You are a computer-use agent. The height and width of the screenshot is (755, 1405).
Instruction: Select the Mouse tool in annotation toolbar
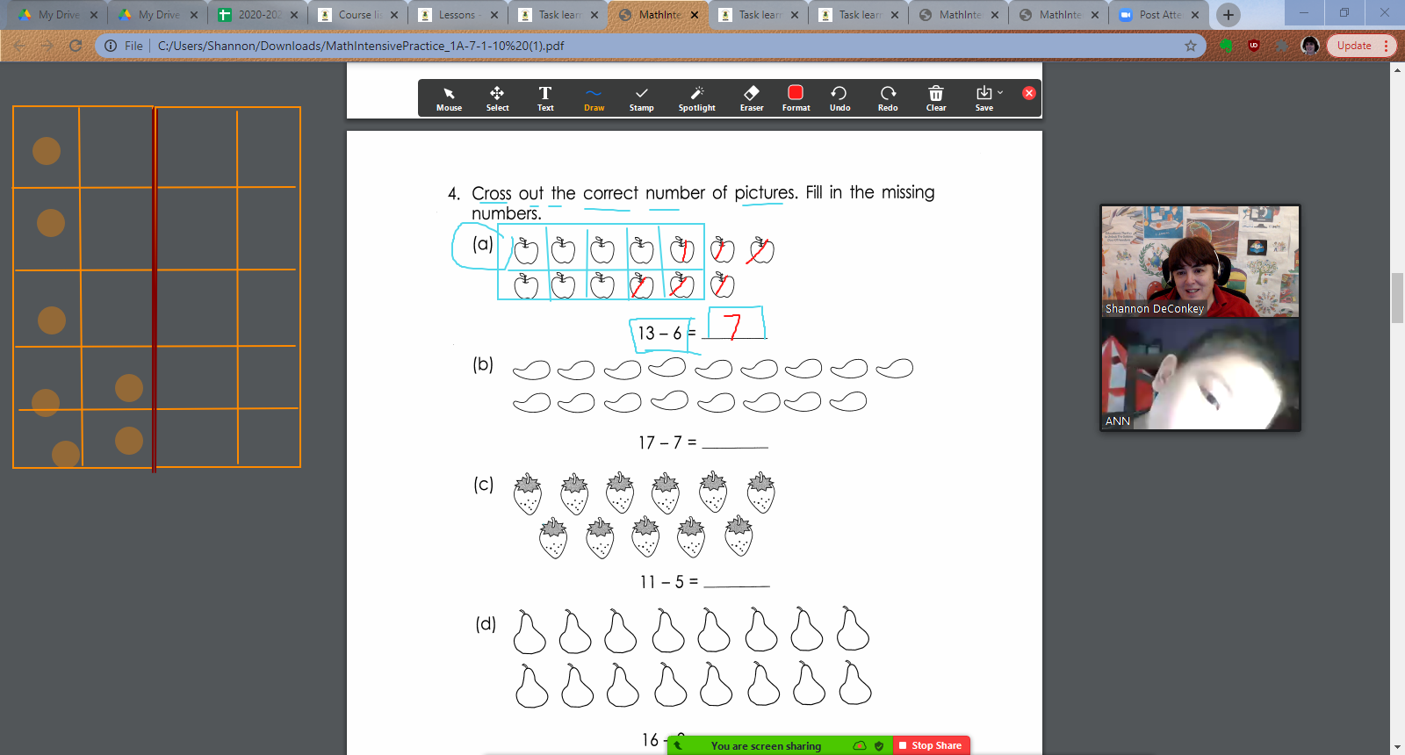pos(449,98)
